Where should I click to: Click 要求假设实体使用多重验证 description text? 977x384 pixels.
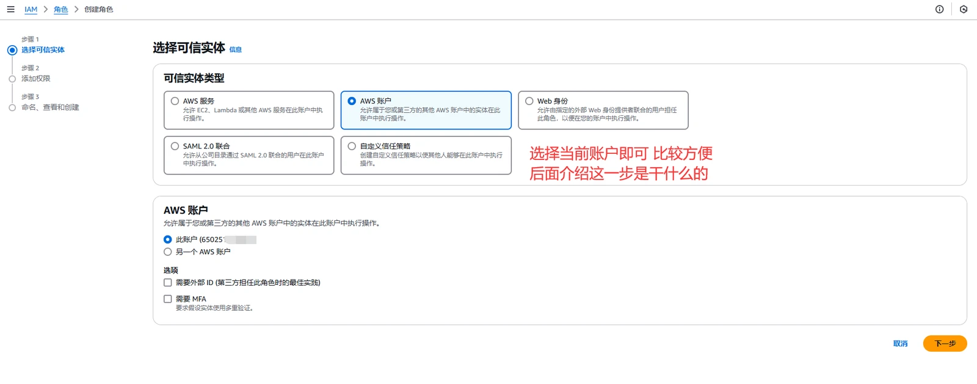(214, 308)
